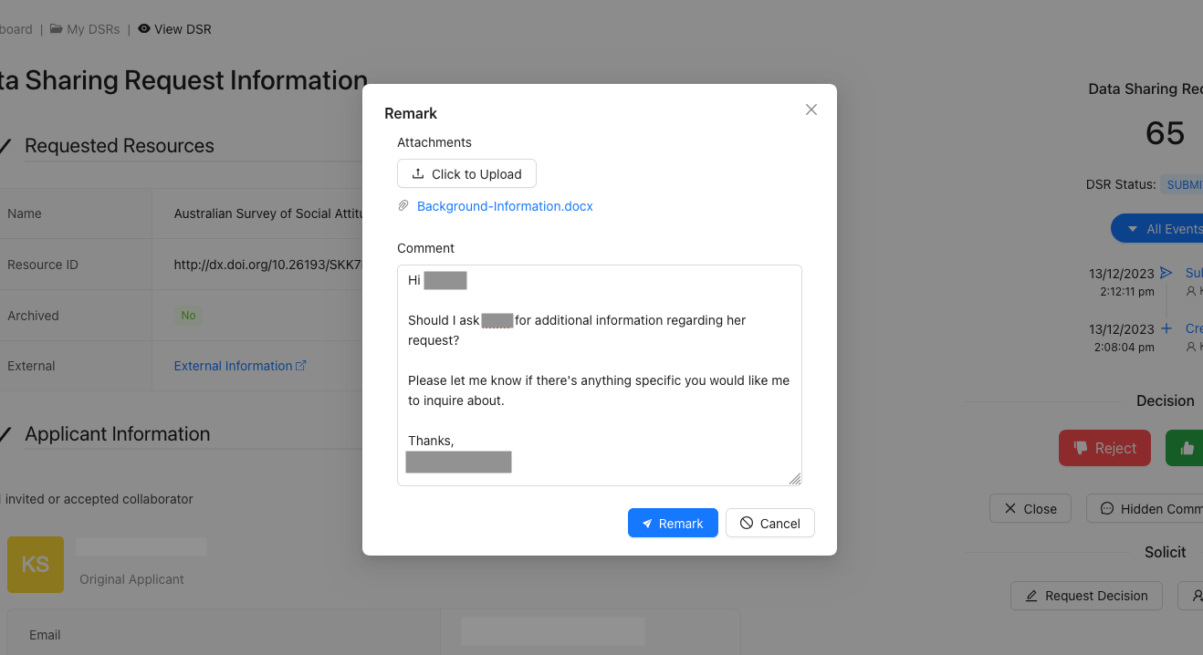Cancel the Remark dialog
1203x655 pixels.
click(770, 523)
